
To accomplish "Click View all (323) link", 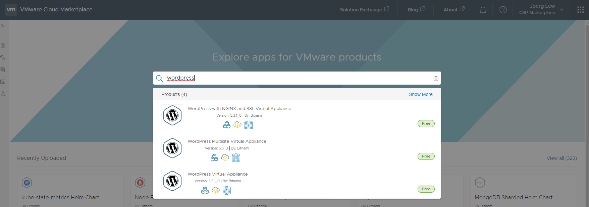I will (x=562, y=158).
